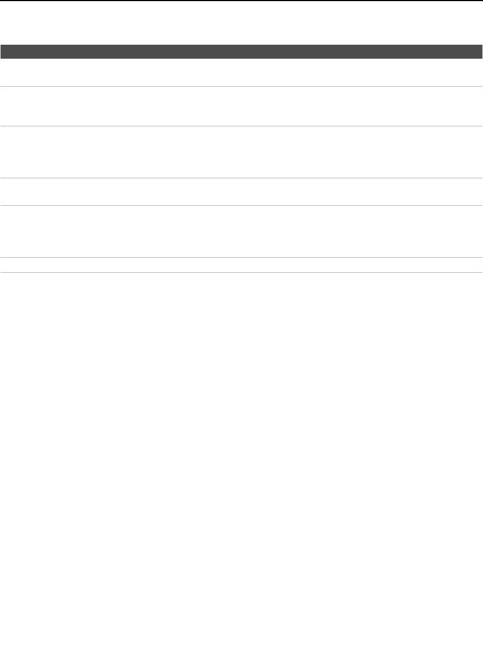Screen dimensions: 483x658
Task: Click the dark gray table header bar
Action: tap(241, 51)
